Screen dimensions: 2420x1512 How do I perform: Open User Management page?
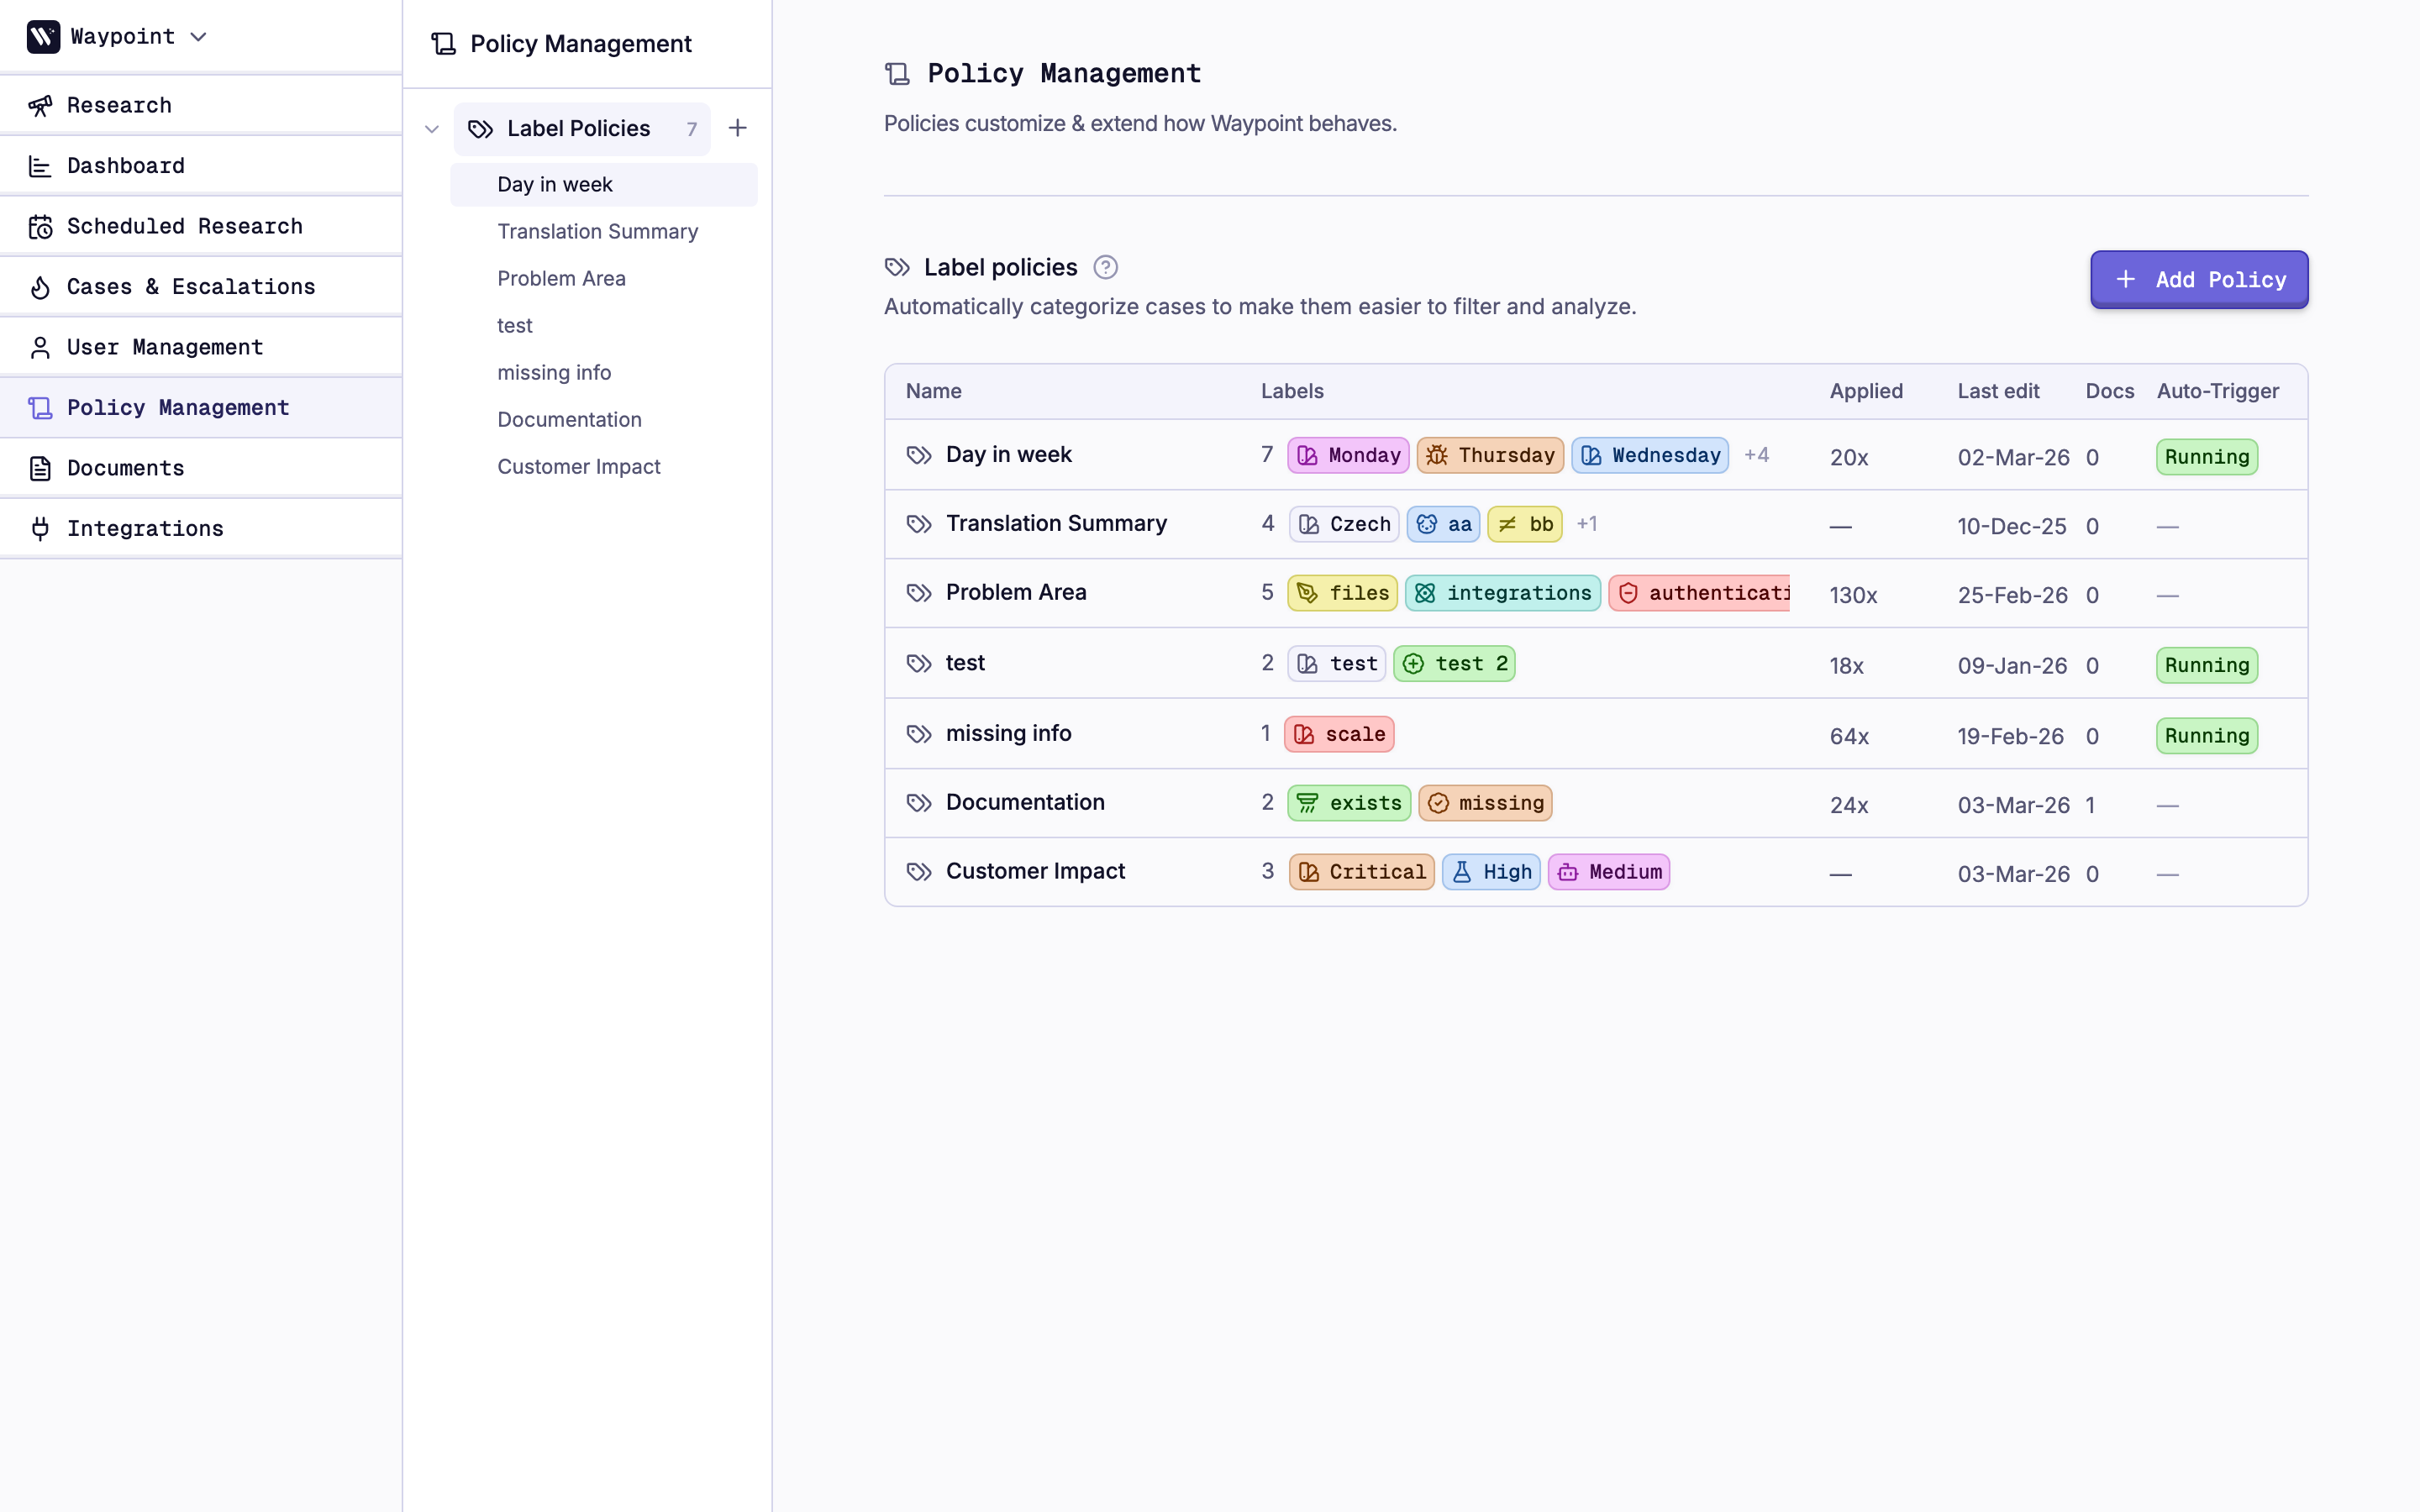pos(201,347)
